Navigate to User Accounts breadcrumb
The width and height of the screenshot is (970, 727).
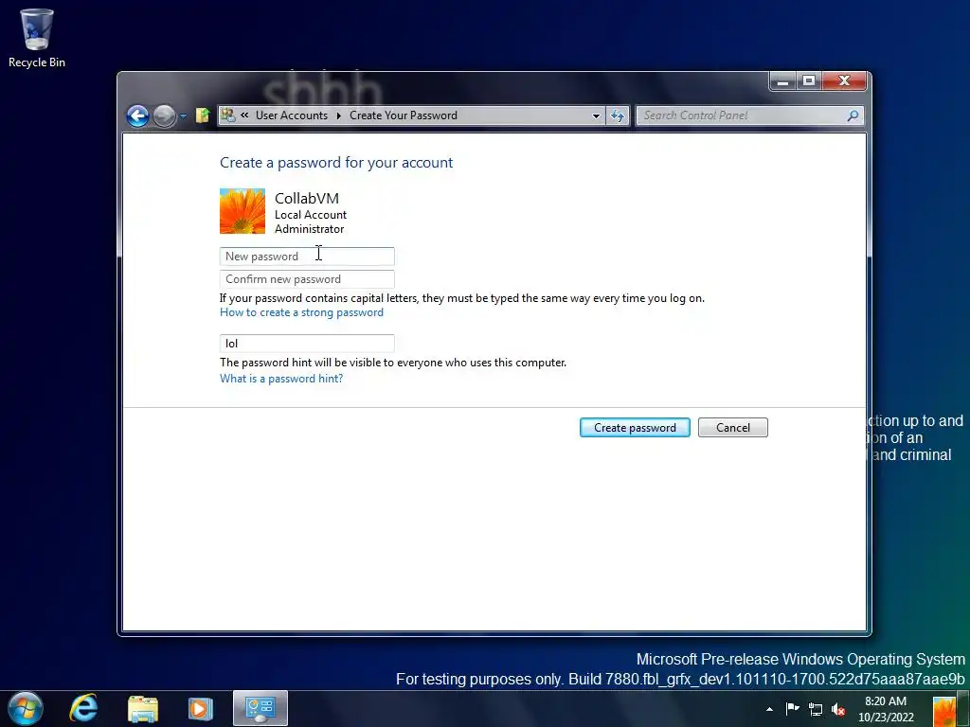click(292, 115)
